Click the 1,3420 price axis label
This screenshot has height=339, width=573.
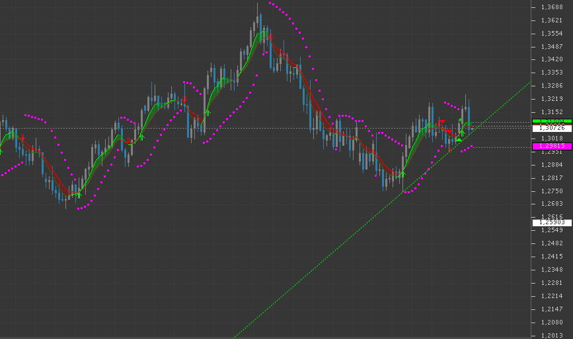pos(552,59)
